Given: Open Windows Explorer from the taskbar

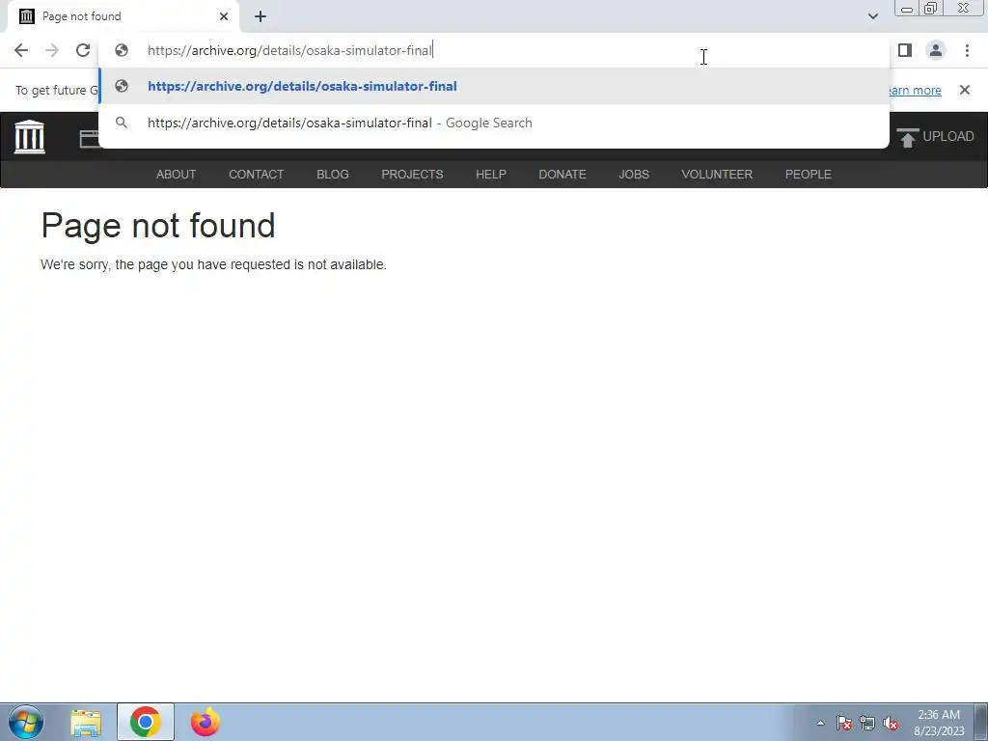Looking at the screenshot, I should 86,723.
